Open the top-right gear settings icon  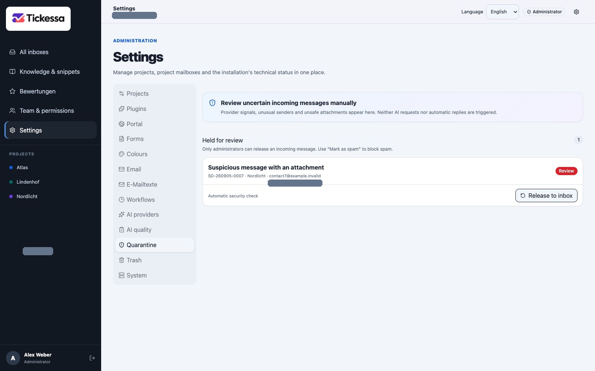[x=576, y=12]
